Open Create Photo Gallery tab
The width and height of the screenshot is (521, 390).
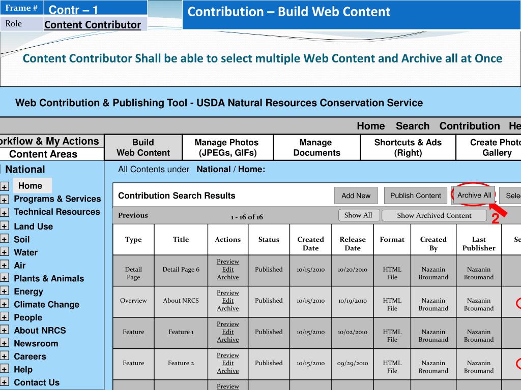(489, 148)
